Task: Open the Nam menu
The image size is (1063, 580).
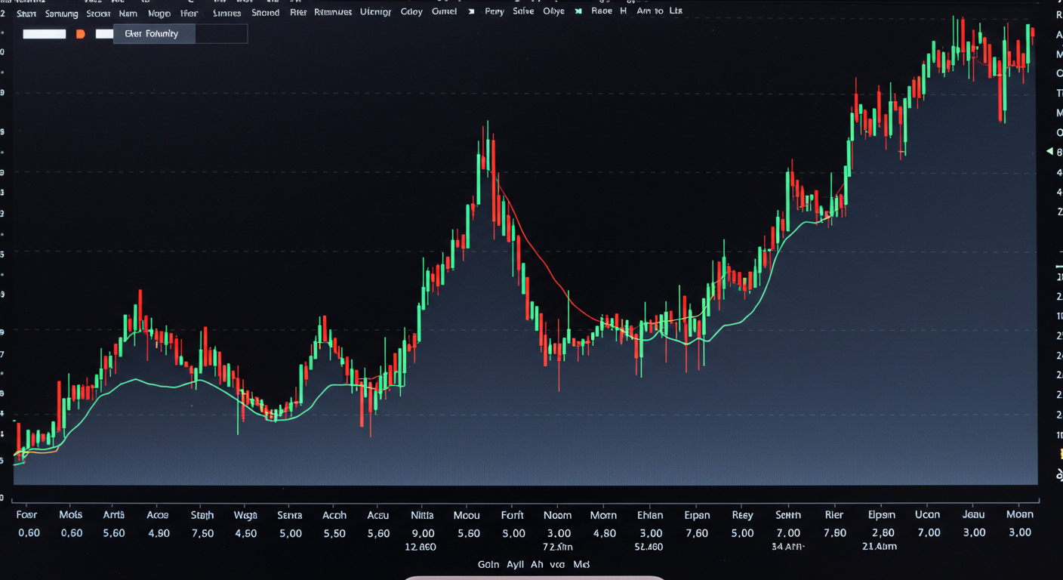Action: tap(128, 13)
